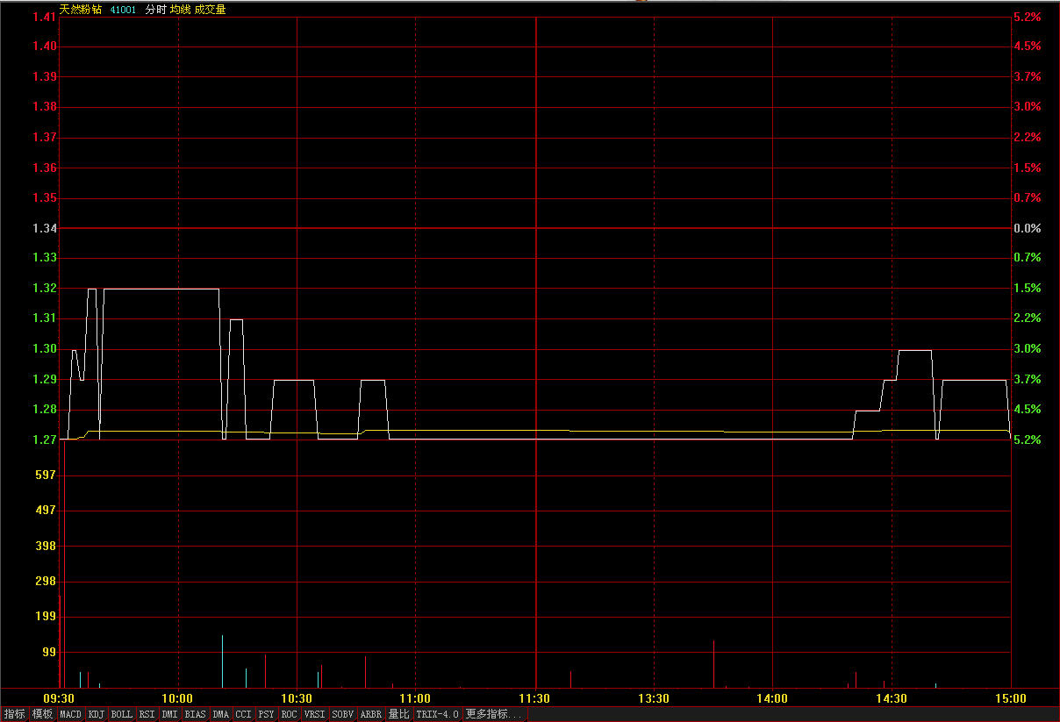Click the 1.27 price axis label

(45, 440)
